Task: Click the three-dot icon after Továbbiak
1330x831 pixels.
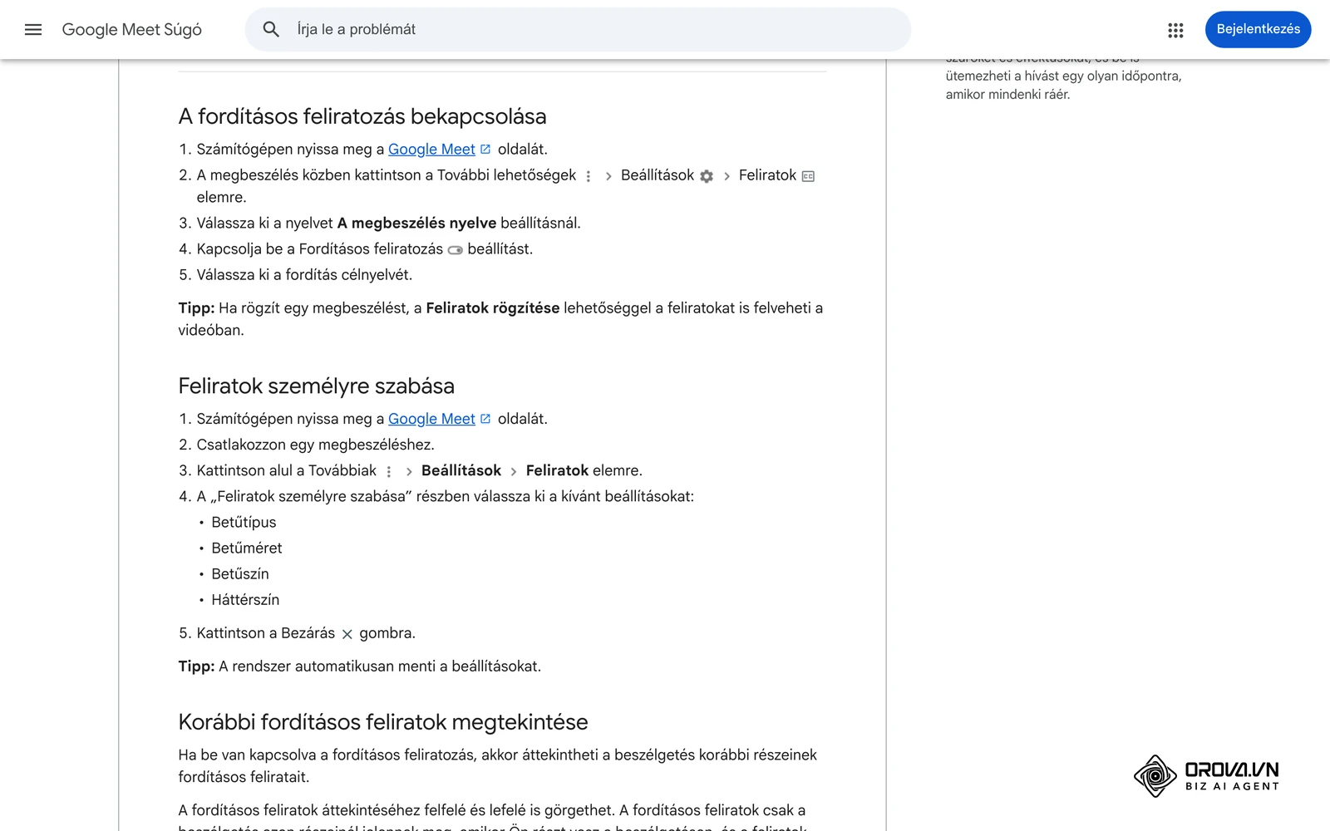Action: point(389,471)
